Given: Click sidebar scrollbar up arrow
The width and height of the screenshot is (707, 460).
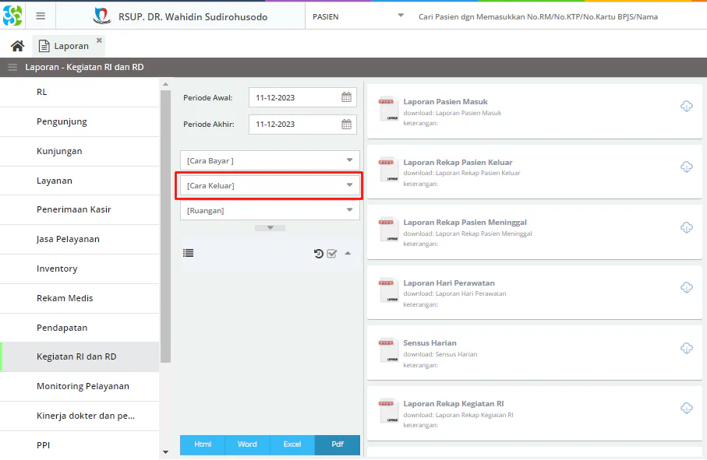Looking at the screenshot, I should pos(165,84).
